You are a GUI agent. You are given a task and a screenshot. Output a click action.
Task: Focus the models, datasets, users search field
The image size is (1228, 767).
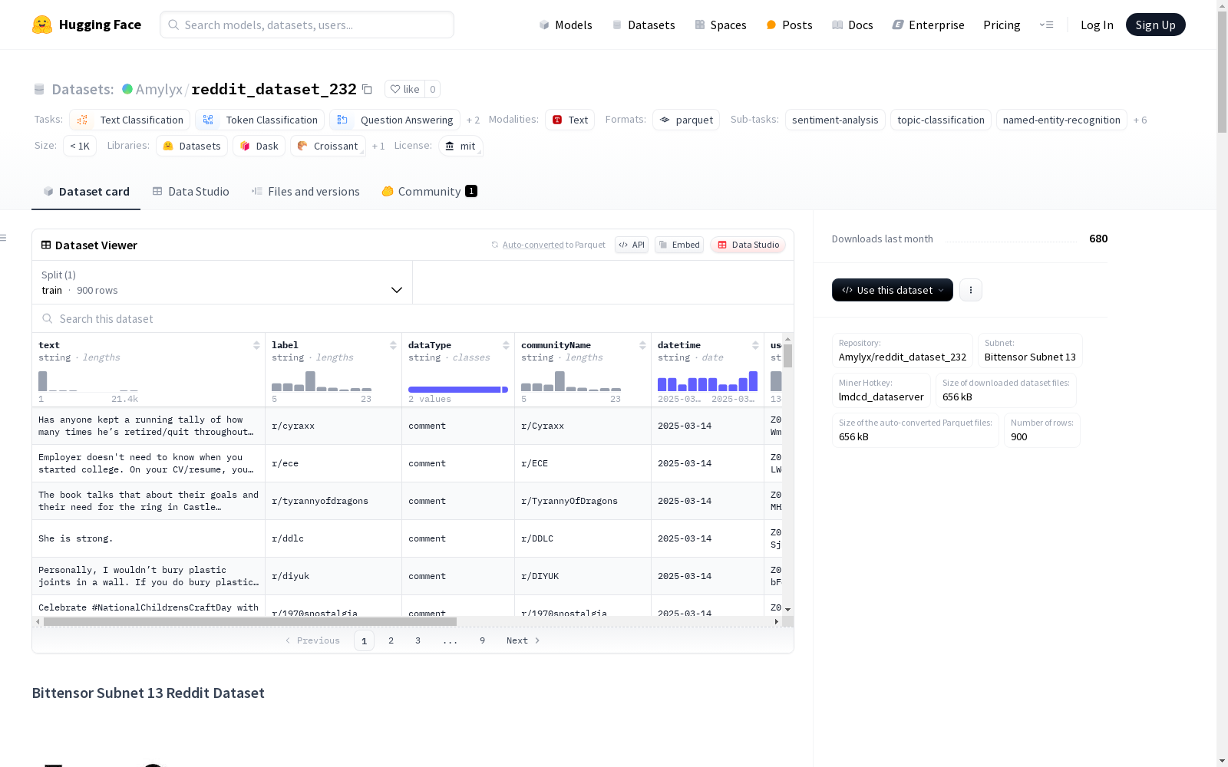click(x=307, y=25)
